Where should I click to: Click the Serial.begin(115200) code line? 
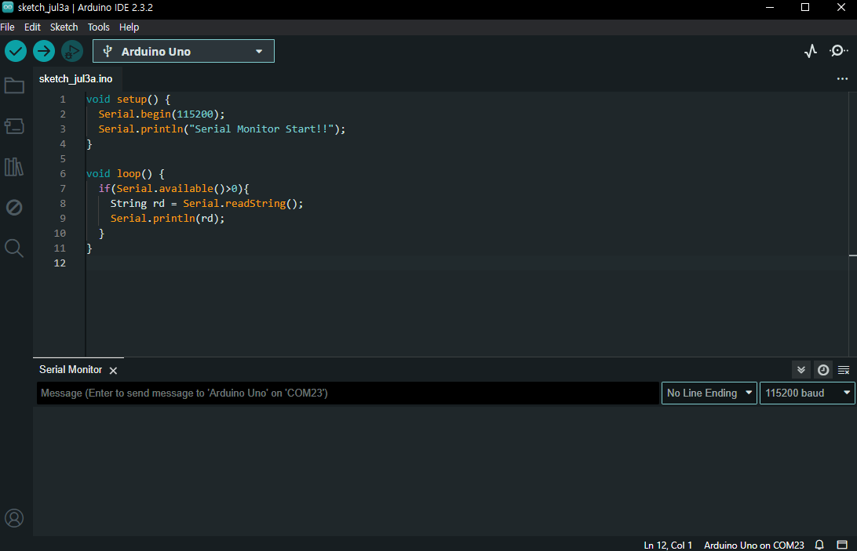coord(161,114)
